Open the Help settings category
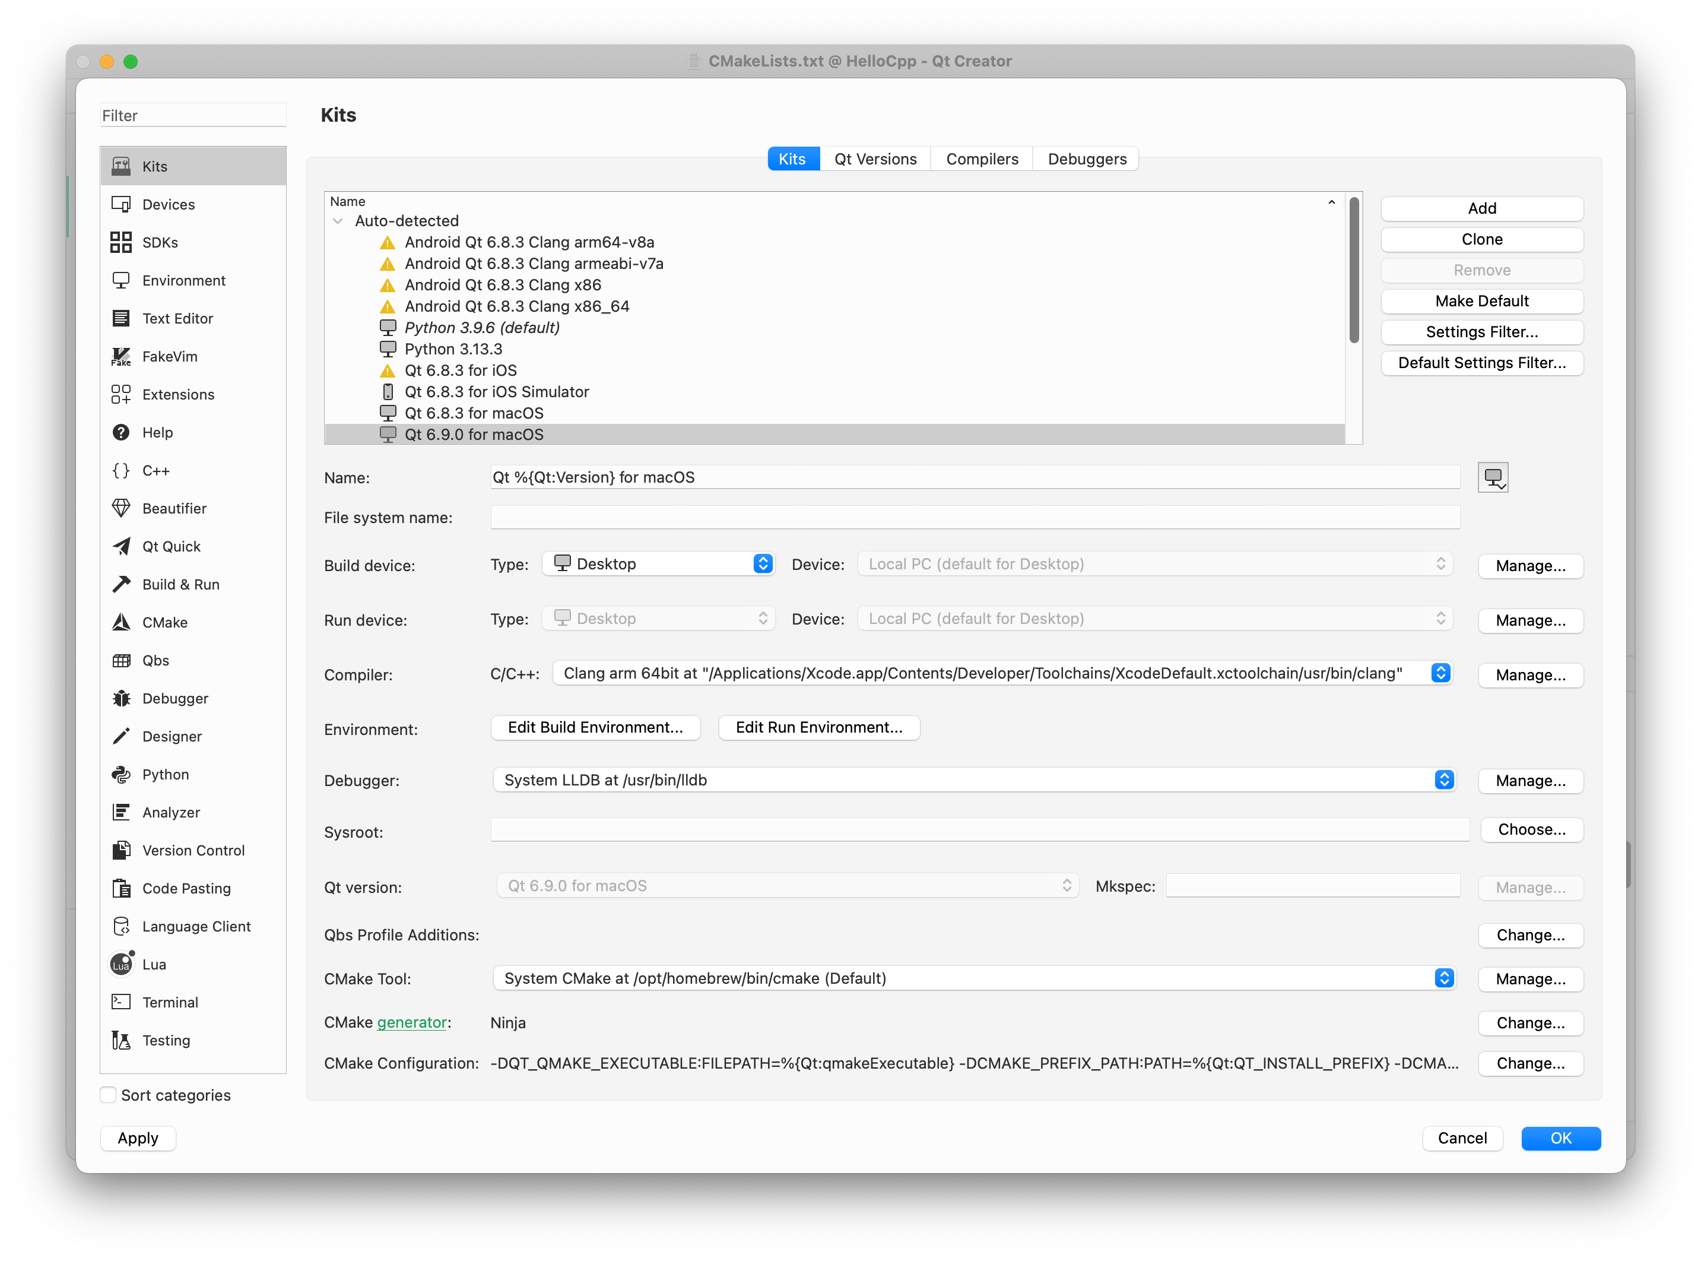1701x1261 pixels. [193, 432]
